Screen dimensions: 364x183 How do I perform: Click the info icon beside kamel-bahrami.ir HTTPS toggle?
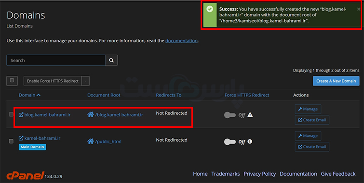click(250, 141)
